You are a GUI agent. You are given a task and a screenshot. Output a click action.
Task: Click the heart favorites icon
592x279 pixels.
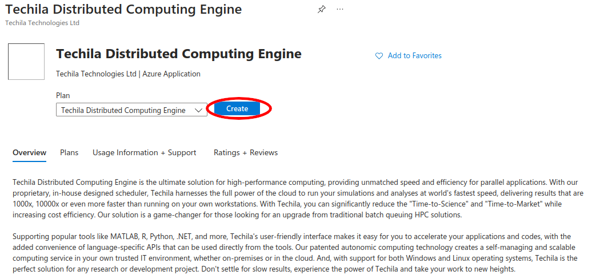coord(379,56)
